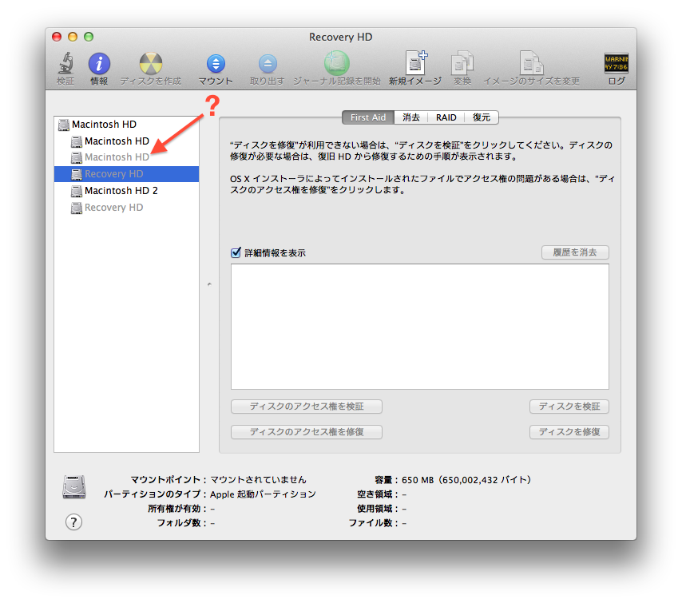Viewport: 682px width, 603px height.
Task: Click the 650 MB capacity value
Action: (x=466, y=480)
